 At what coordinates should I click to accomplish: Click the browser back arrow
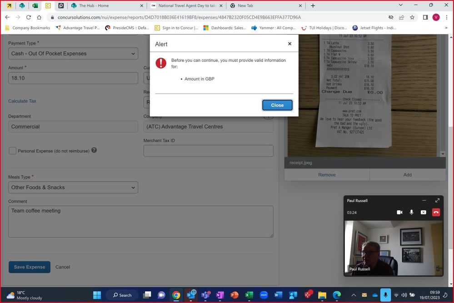pos(7,17)
